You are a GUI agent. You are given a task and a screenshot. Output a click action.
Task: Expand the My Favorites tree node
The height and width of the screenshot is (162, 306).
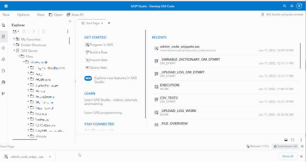[14, 39]
